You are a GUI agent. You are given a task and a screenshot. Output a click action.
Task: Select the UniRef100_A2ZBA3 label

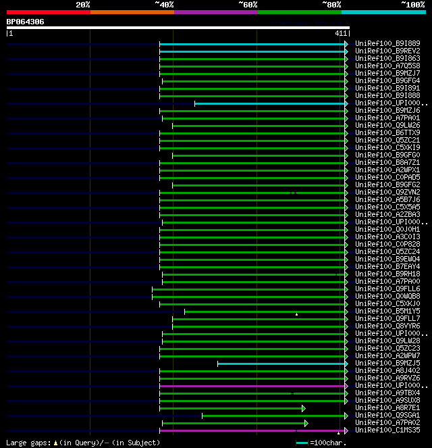pos(387,214)
